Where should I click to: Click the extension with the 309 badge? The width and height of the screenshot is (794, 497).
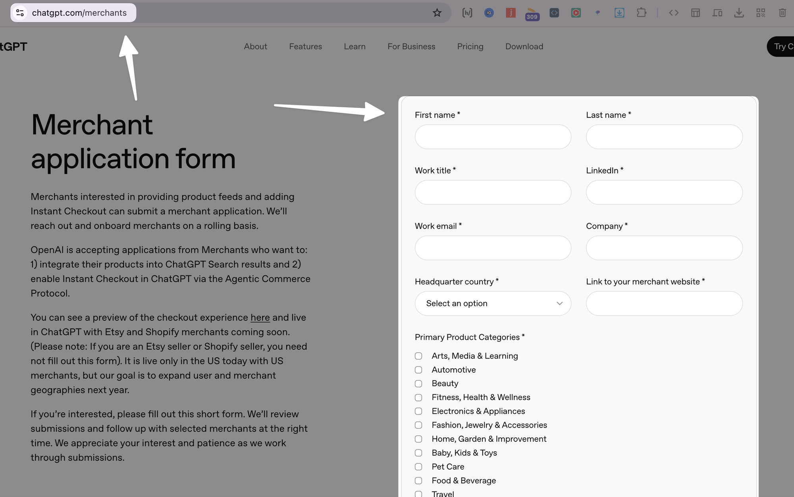point(532,13)
